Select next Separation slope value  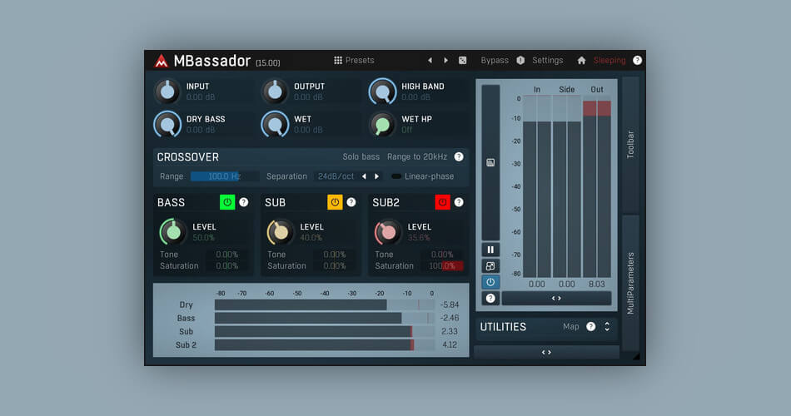[x=377, y=176]
